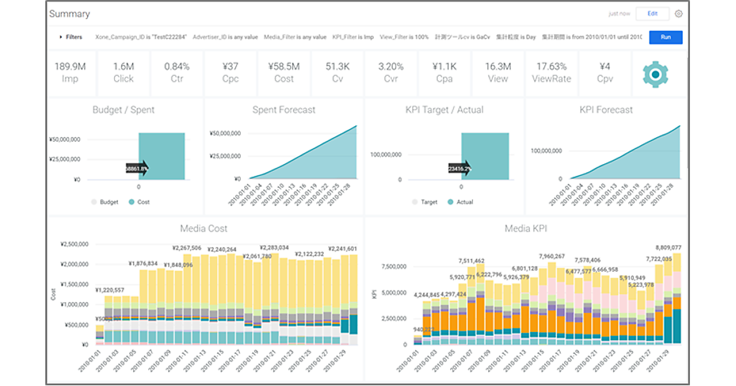736x386 pixels.
Task: Open the Media_Filter filter value
Action: click(294, 37)
